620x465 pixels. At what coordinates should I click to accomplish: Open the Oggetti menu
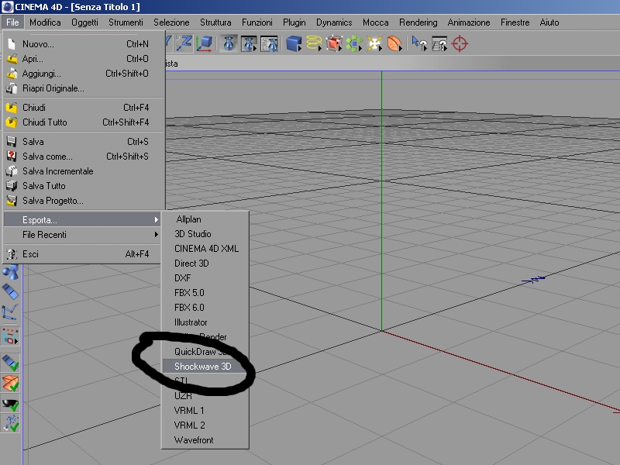(x=84, y=22)
